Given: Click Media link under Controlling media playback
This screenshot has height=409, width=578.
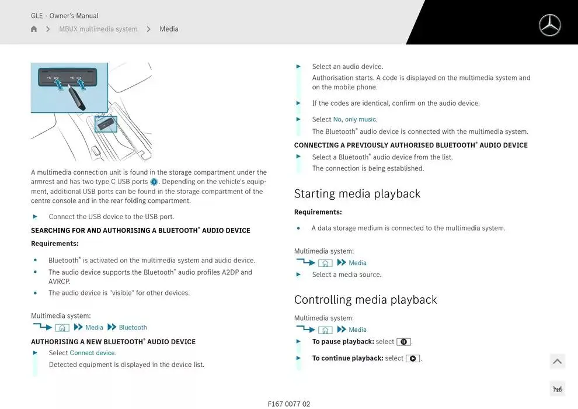Looking at the screenshot, I should point(357,330).
